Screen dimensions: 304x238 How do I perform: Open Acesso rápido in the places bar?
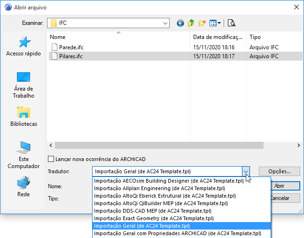tap(23, 46)
